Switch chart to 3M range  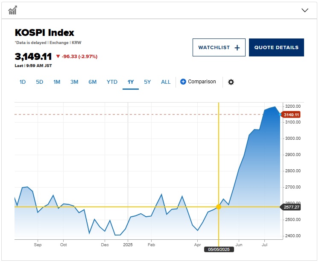pyautogui.click(x=74, y=82)
